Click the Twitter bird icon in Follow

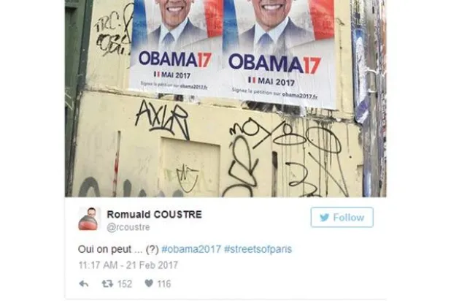point(324,218)
